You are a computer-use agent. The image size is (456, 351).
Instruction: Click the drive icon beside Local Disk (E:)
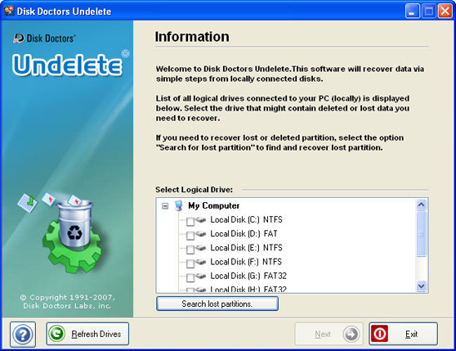(x=201, y=247)
